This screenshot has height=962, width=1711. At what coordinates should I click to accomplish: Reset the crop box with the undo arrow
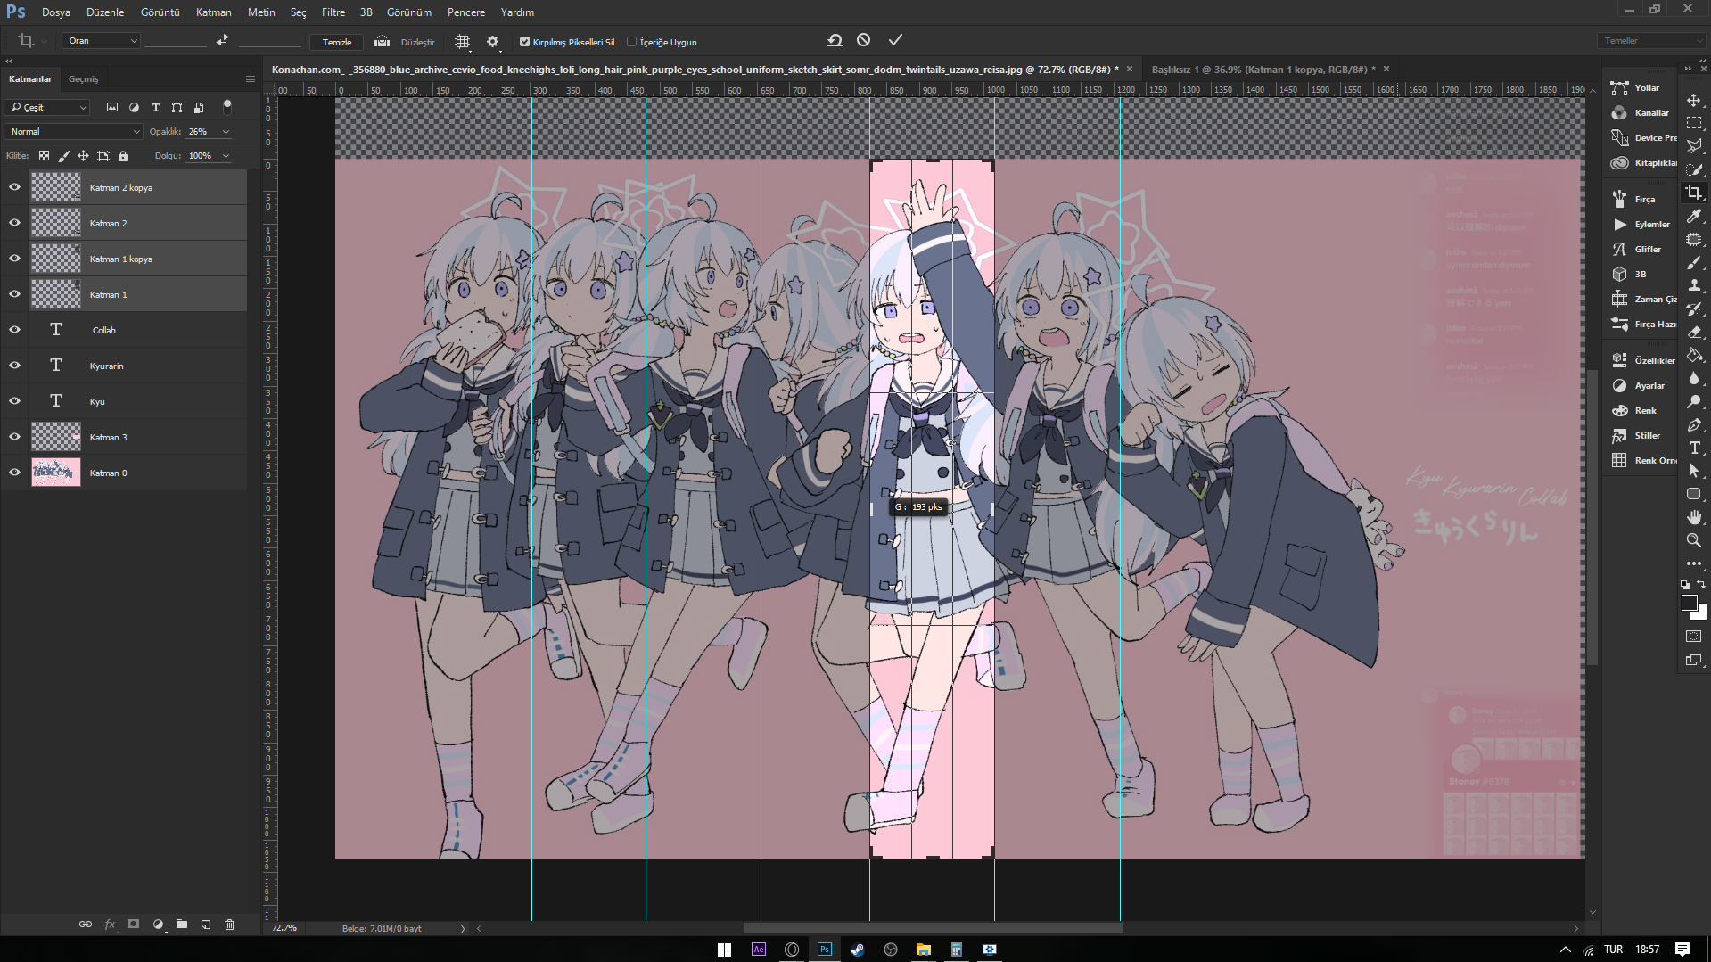835,40
